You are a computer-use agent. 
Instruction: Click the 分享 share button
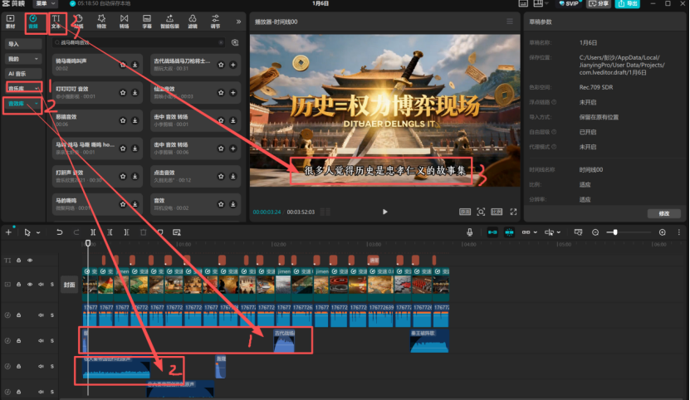point(599,3)
